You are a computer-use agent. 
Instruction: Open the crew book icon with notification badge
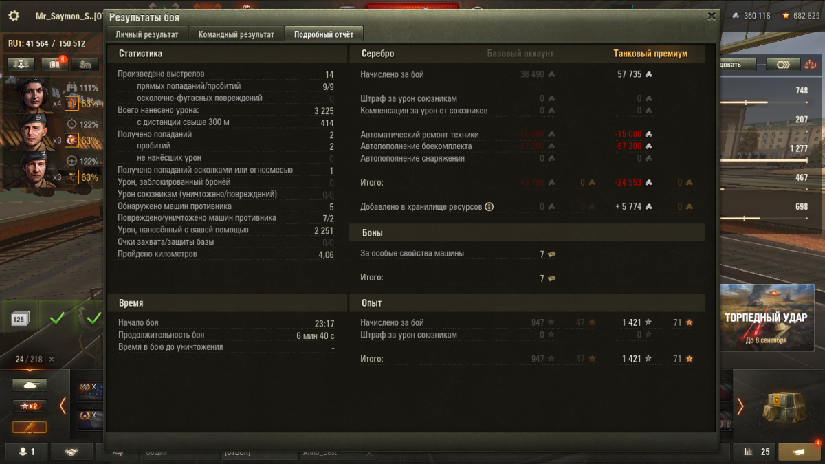[x=54, y=64]
